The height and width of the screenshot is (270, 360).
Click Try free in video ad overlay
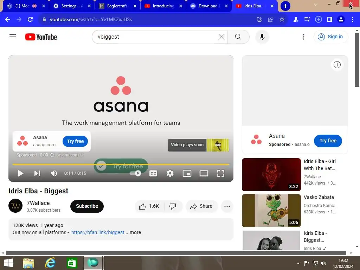(x=75, y=141)
